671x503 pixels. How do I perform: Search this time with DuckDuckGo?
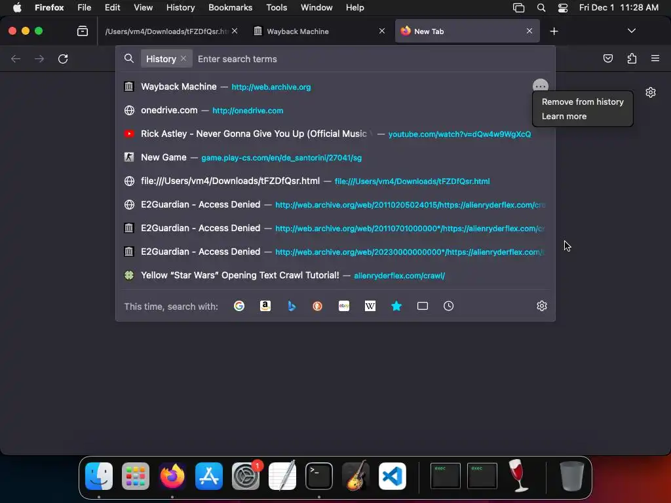click(x=317, y=306)
